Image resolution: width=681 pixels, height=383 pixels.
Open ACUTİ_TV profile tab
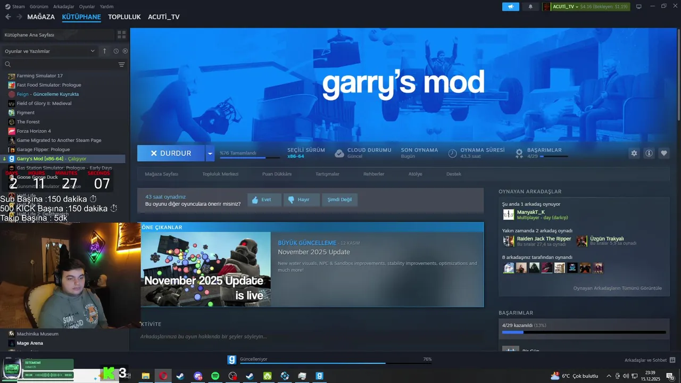[164, 17]
